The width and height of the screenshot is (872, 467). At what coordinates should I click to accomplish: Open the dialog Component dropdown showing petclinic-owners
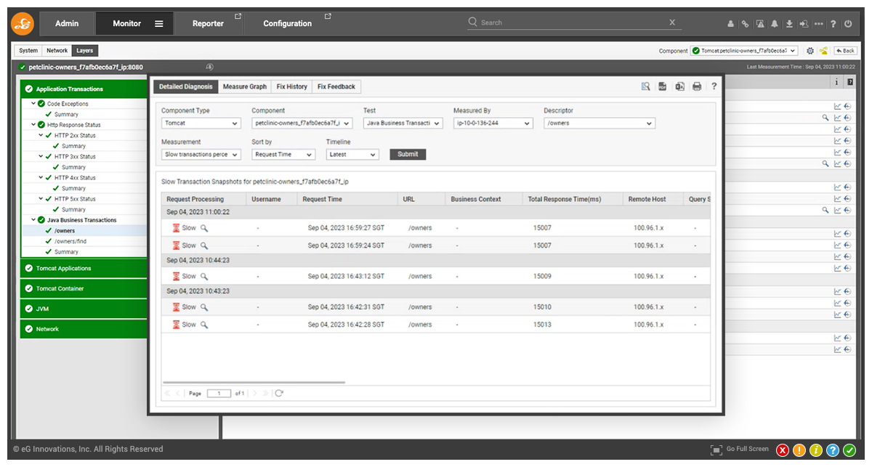pyautogui.click(x=302, y=123)
